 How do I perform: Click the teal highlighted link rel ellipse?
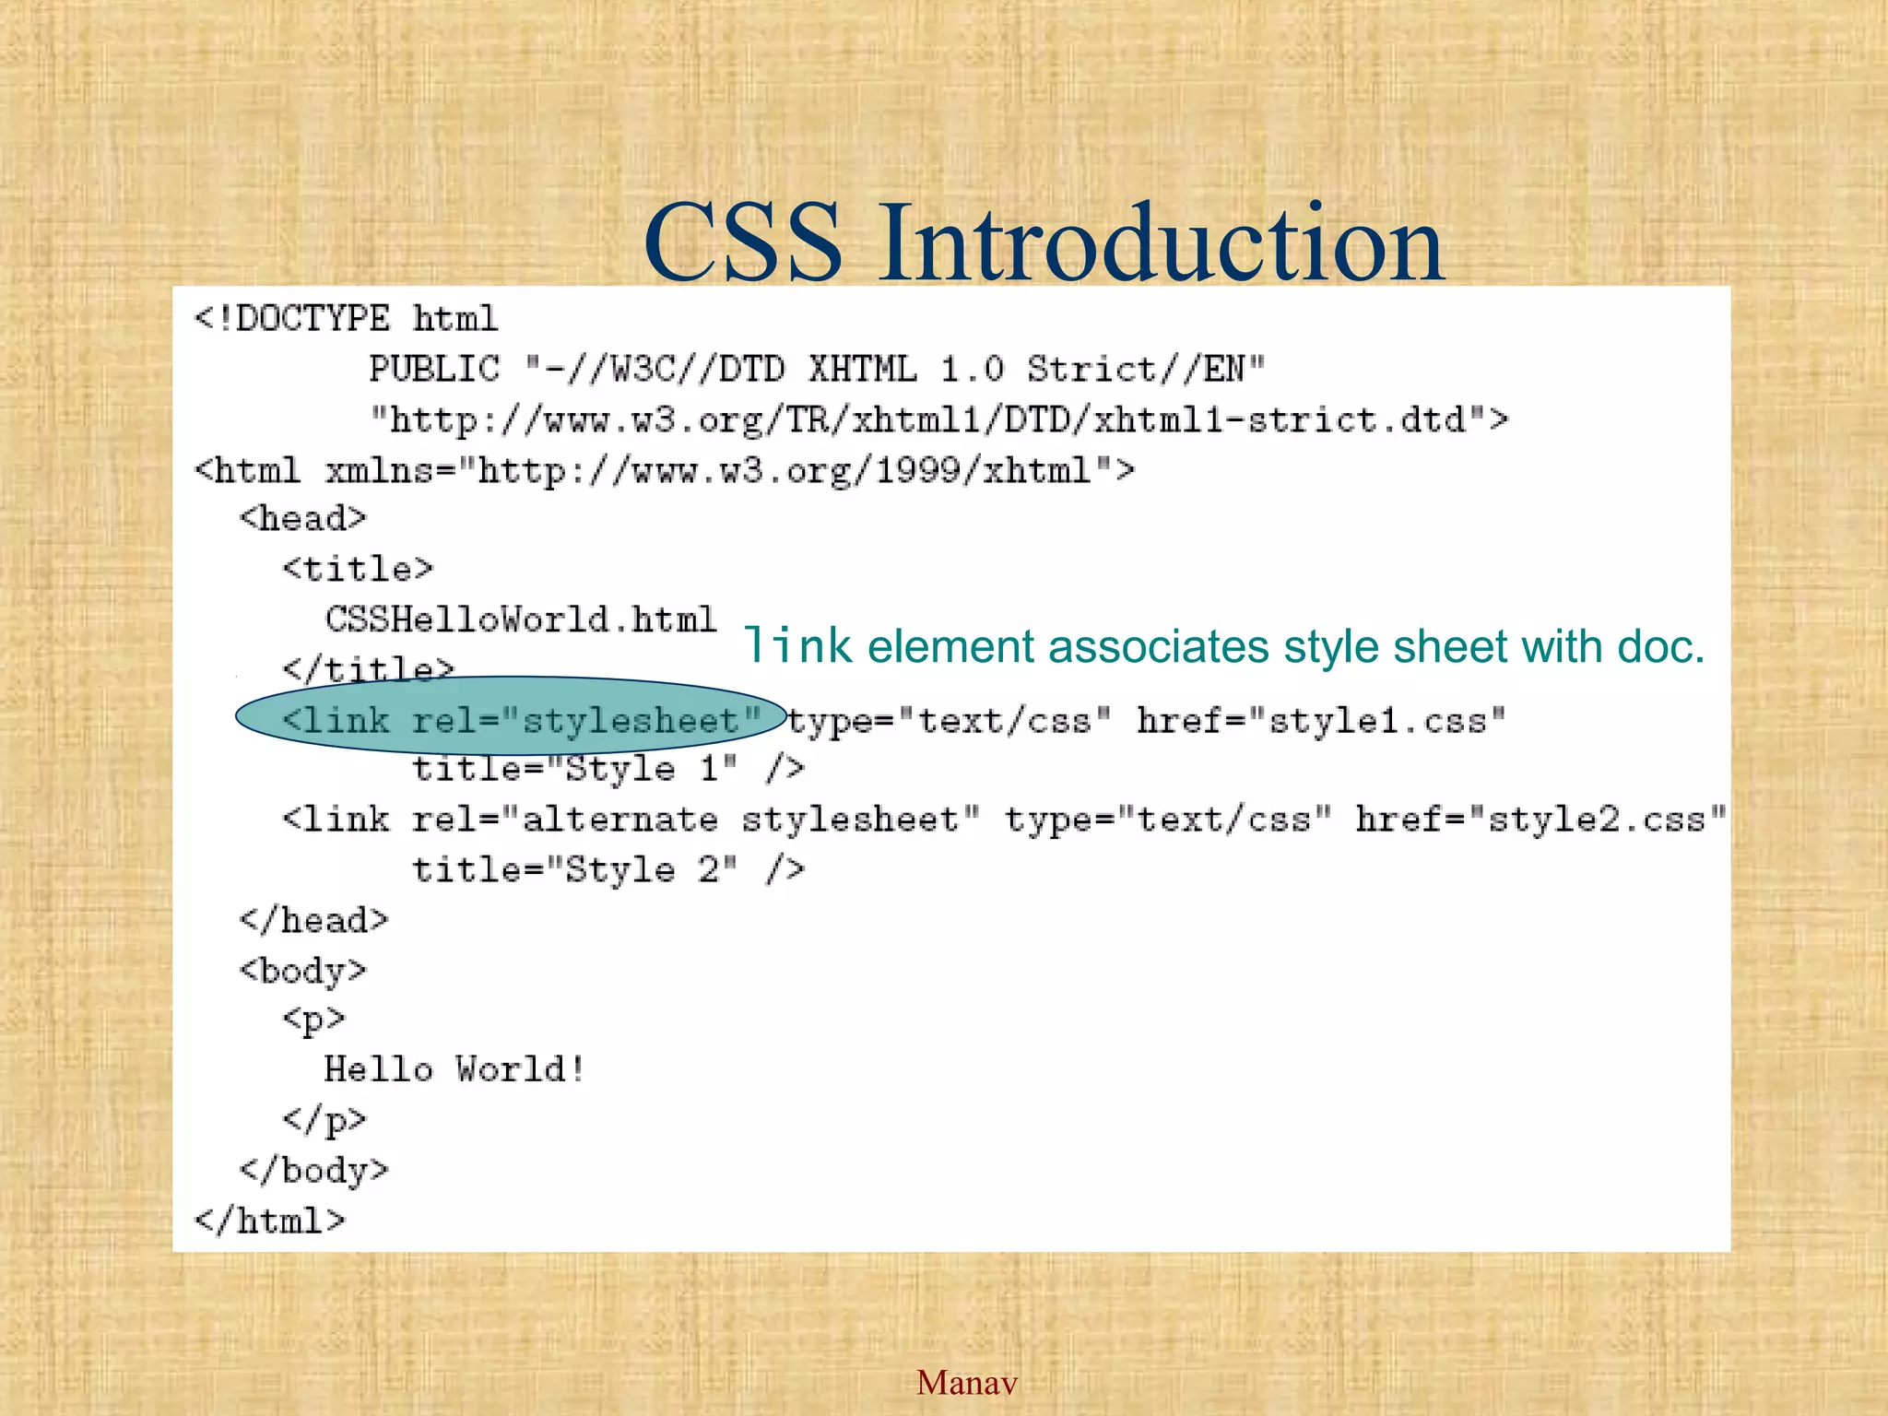click(510, 716)
